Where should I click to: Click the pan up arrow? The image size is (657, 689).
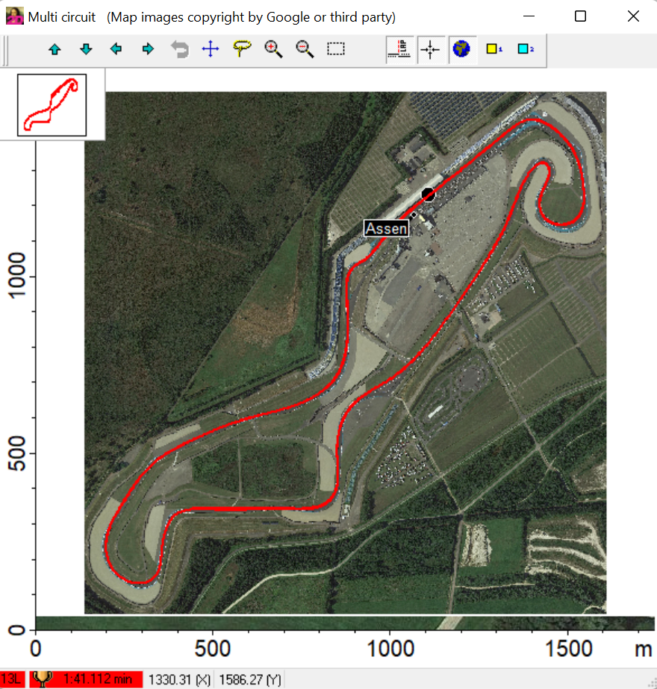pos(55,49)
